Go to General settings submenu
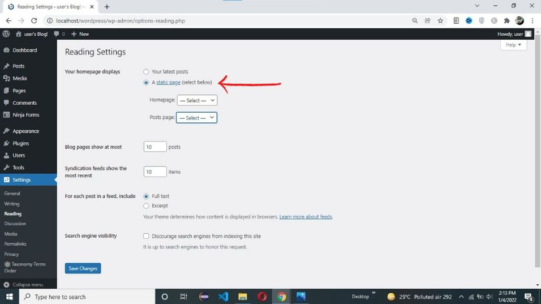This screenshot has width=541, height=304. [12, 194]
